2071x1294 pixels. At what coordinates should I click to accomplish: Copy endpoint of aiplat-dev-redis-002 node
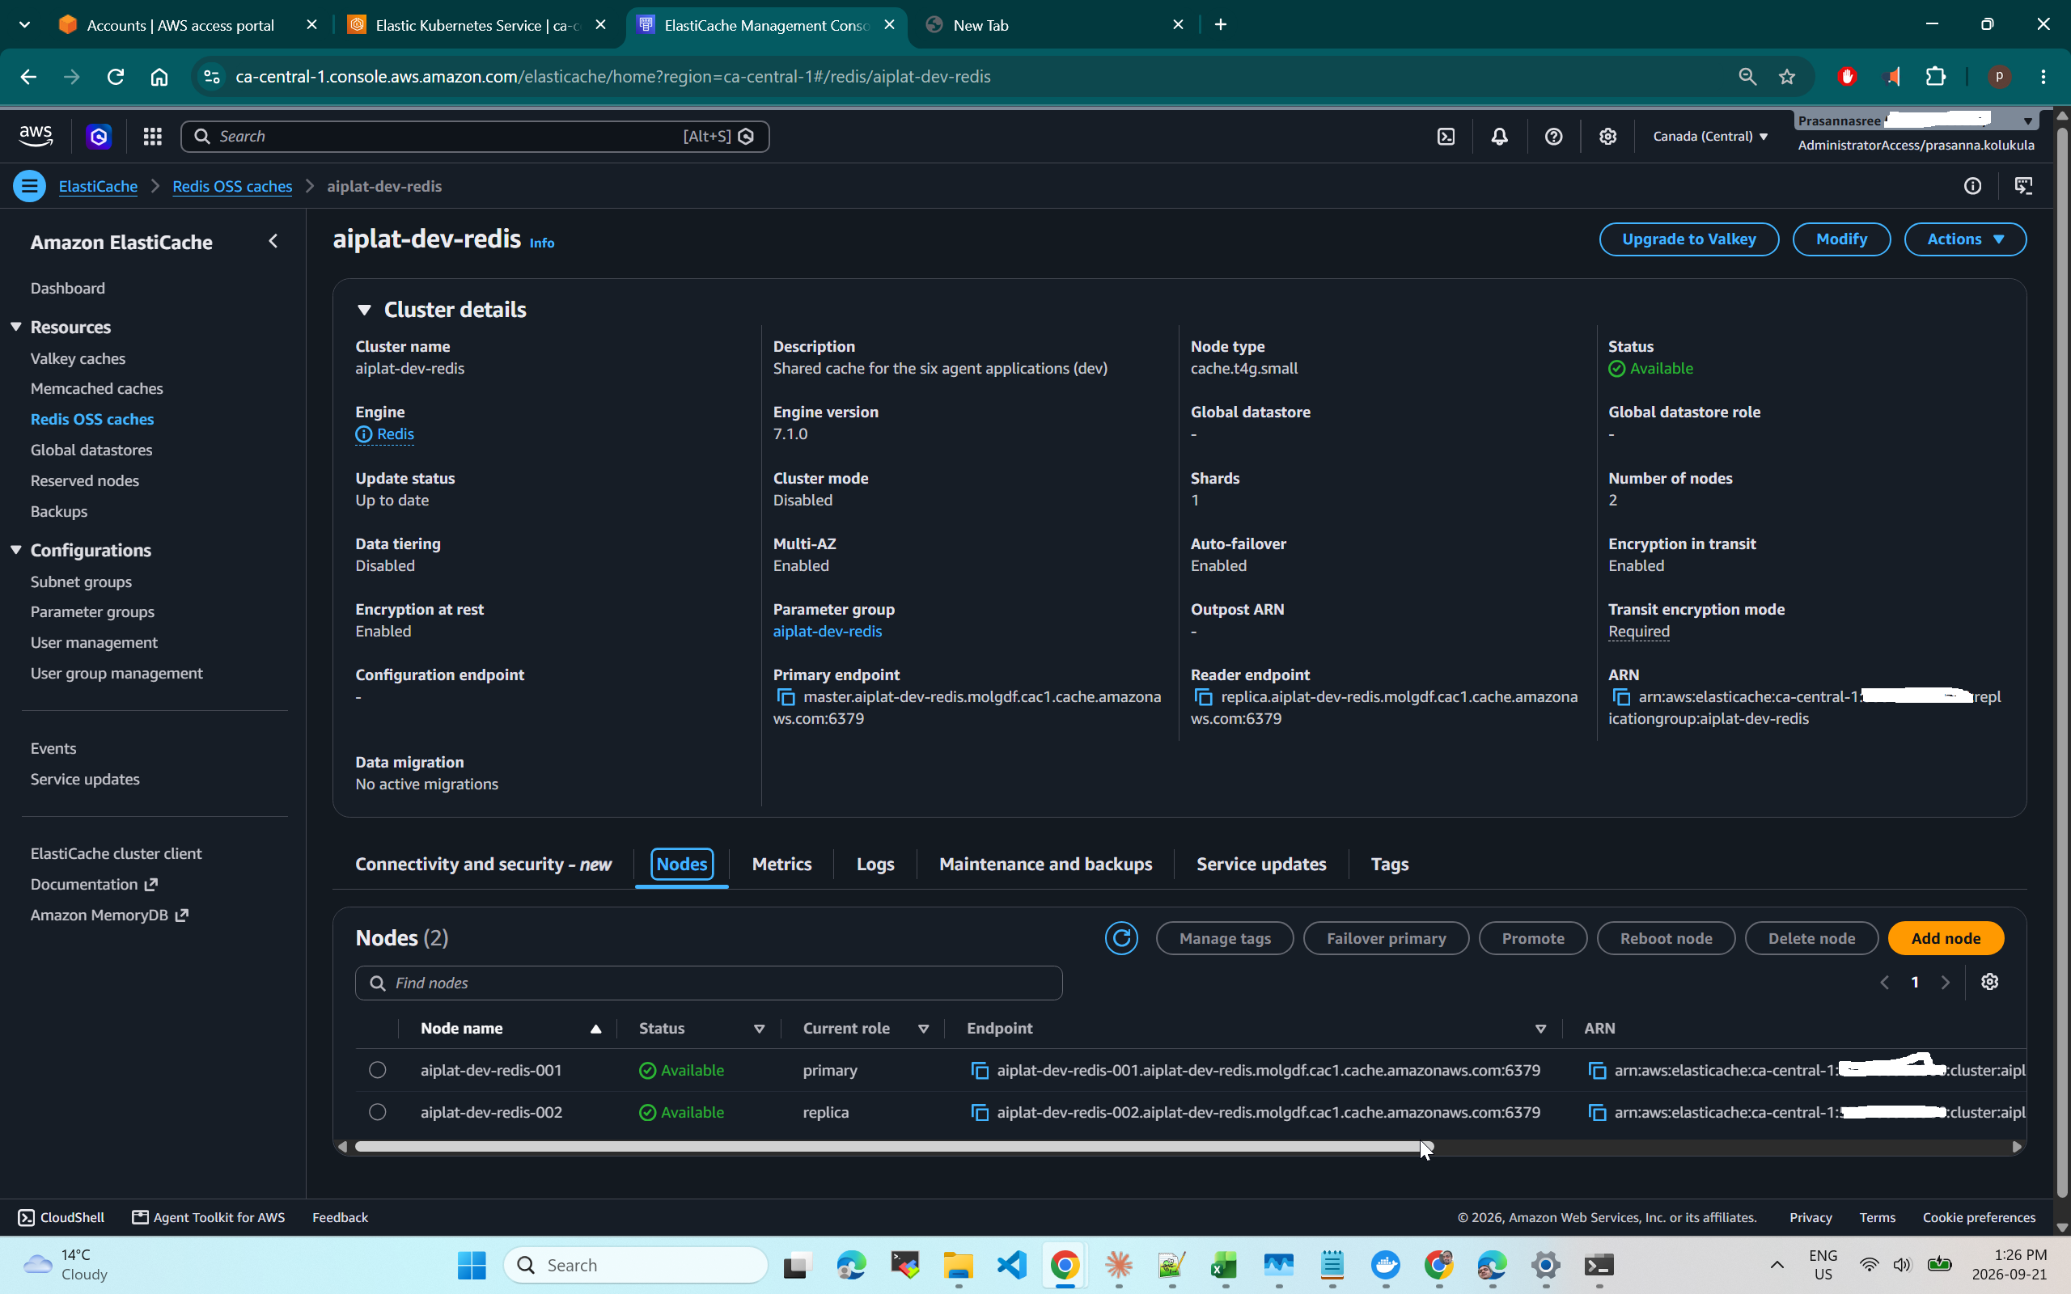(x=980, y=1113)
